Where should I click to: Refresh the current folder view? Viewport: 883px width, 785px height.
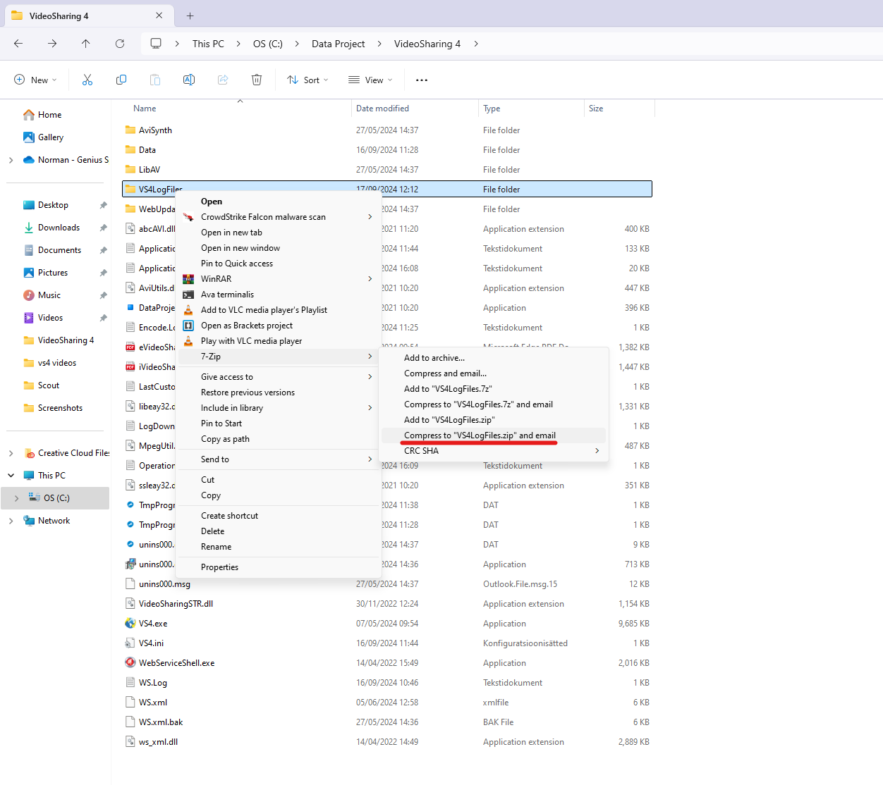[x=120, y=44]
